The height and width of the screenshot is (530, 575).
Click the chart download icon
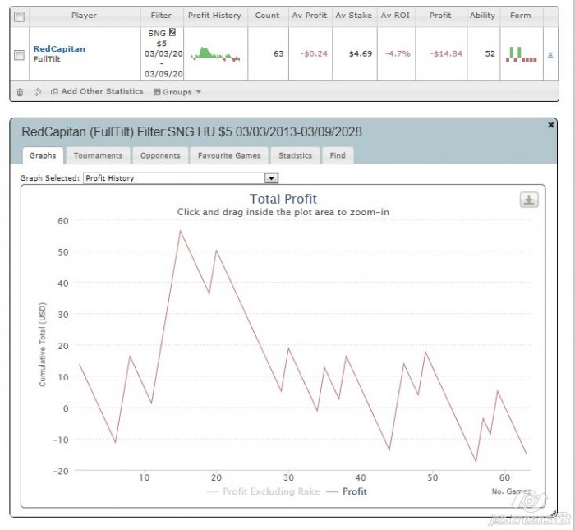point(529,200)
